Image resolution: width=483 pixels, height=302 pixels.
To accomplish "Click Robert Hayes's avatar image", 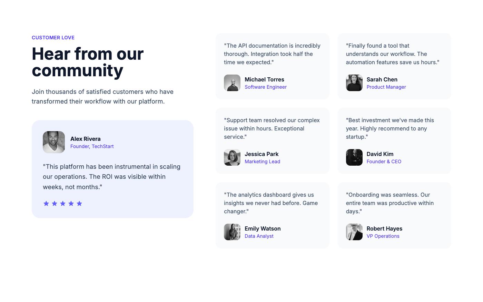I will pos(354,232).
